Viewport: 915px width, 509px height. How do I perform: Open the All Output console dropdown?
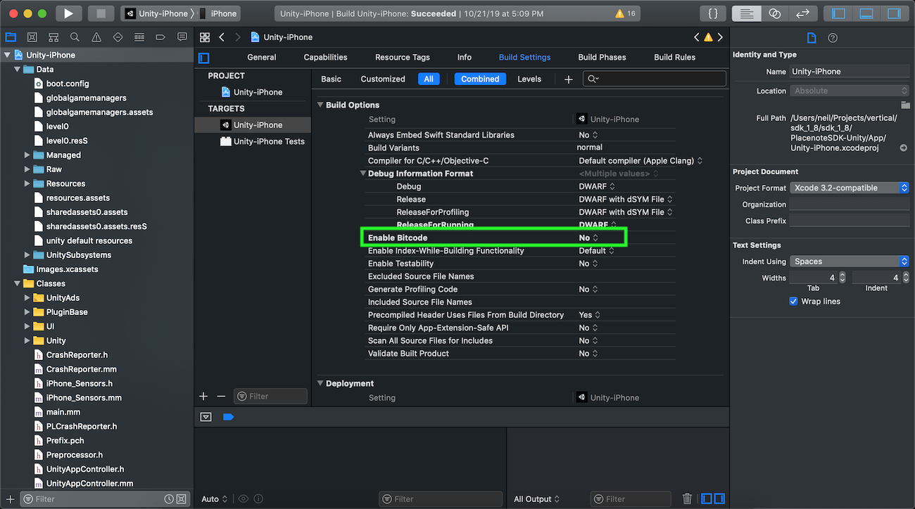point(536,499)
